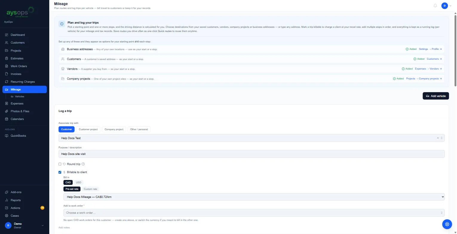Select the Customer association tab

[66, 129]
